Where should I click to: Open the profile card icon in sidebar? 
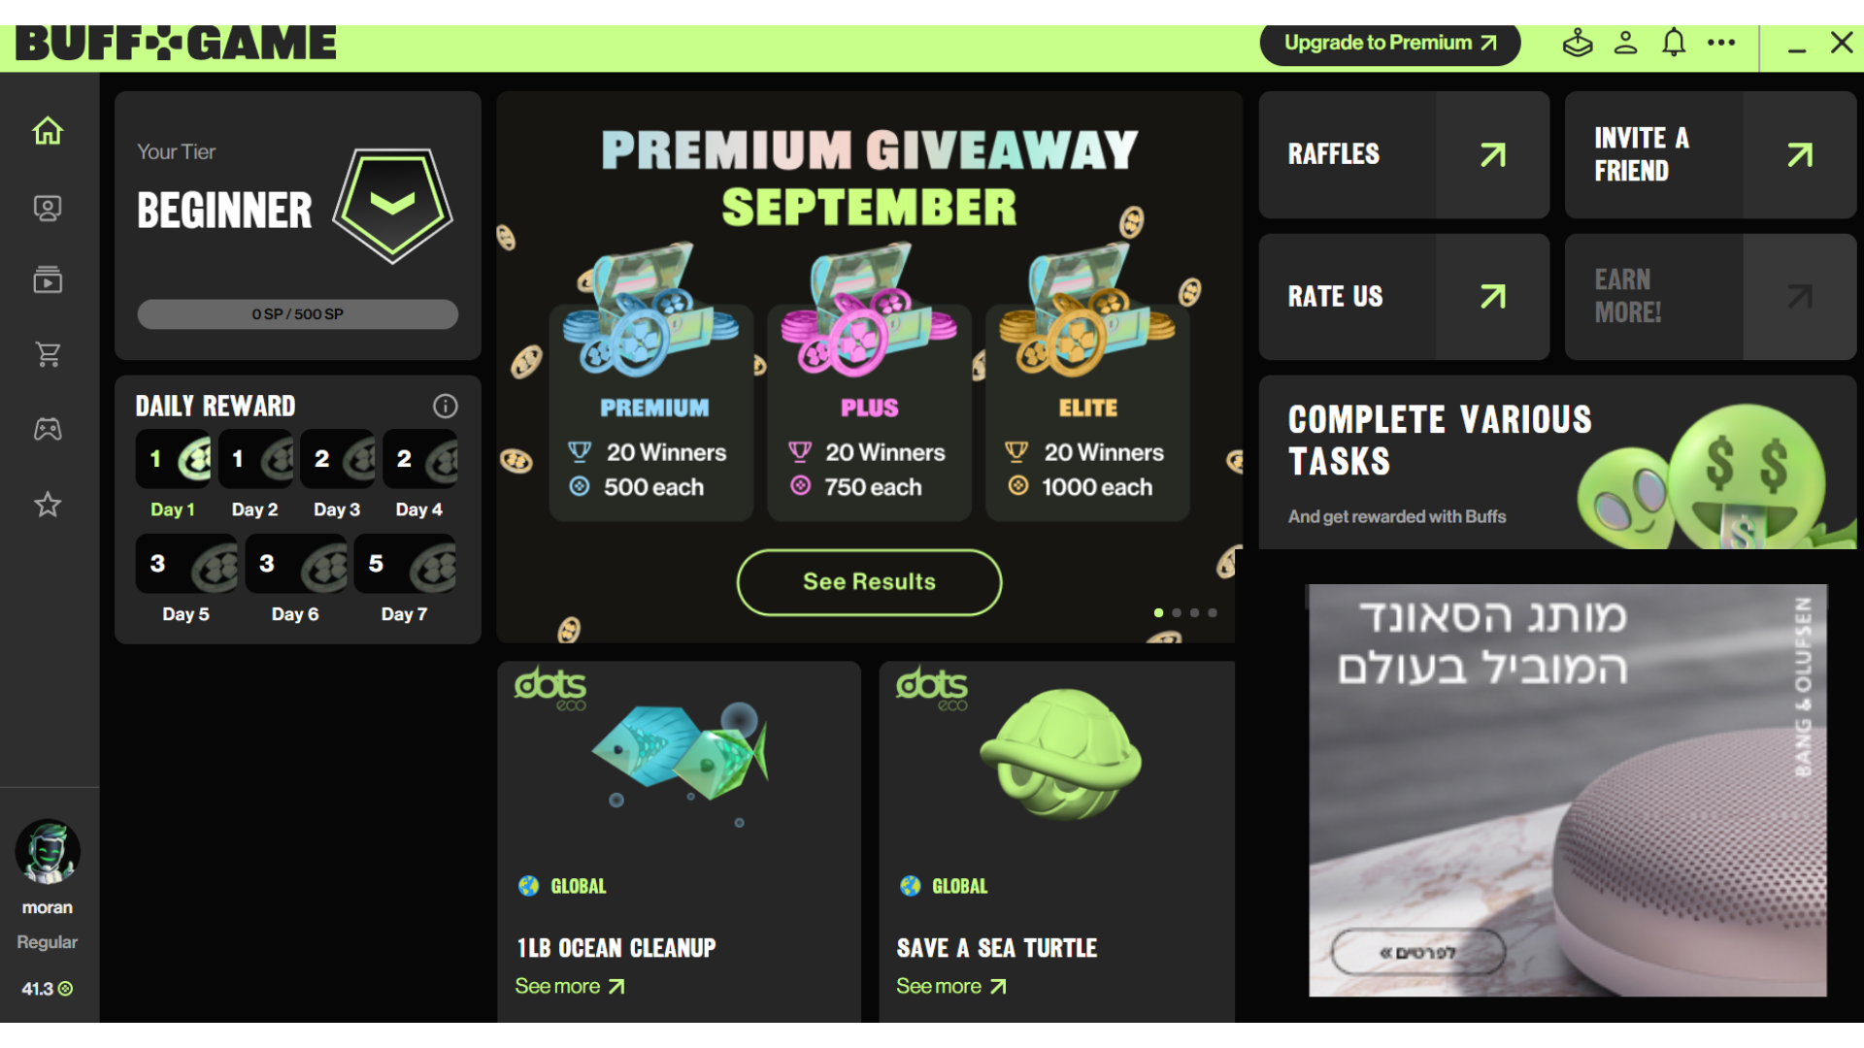[48, 208]
